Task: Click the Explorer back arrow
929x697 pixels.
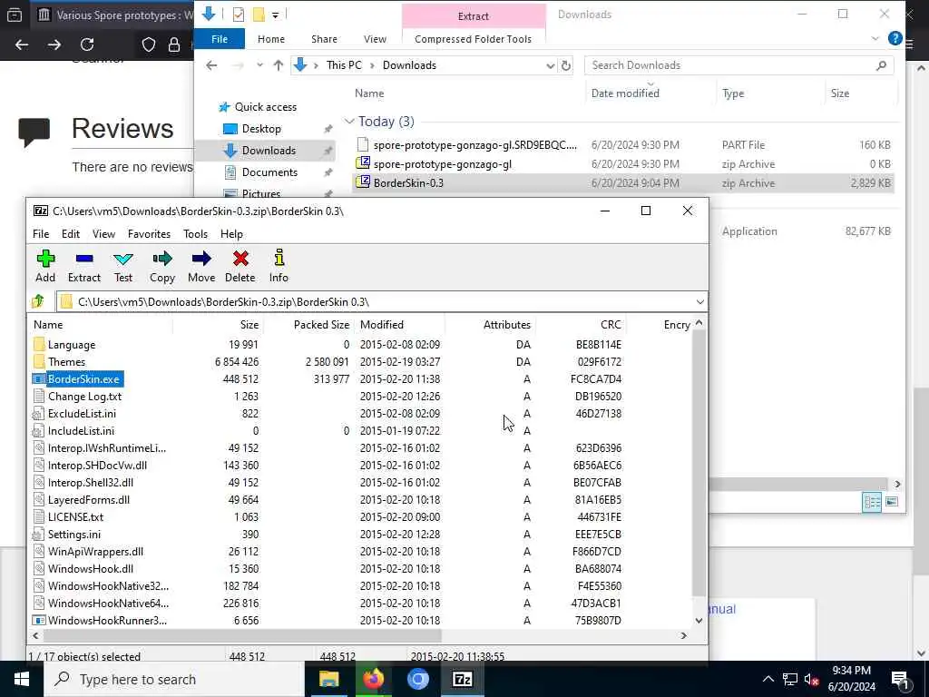Action: tap(211, 65)
